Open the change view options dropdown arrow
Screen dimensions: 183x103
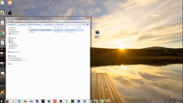point(81,24)
